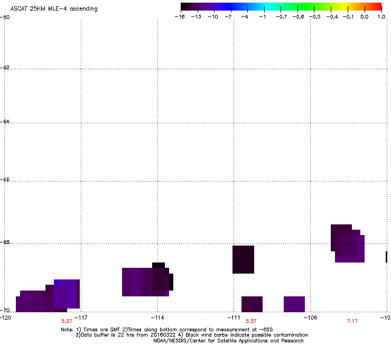Click the '-1' color scale label
The image size is (391, 344).
tap(262, 17)
